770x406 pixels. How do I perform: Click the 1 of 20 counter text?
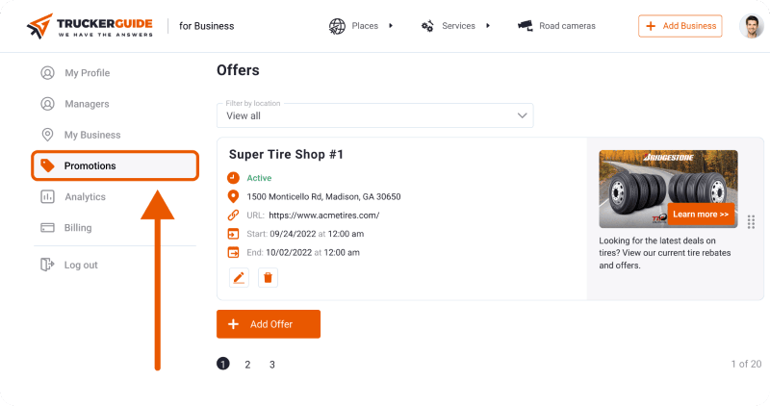pyautogui.click(x=746, y=364)
